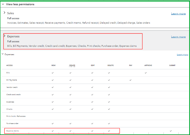
Task: Open Learn more link beside Expenses Full access
Action: pyautogui.click(x=178, y=37)
